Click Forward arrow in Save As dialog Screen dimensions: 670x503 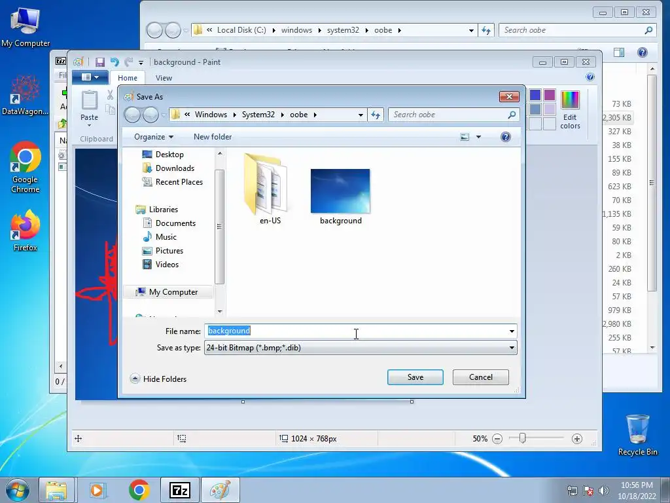pyautogui.click(x=151, y=115)
